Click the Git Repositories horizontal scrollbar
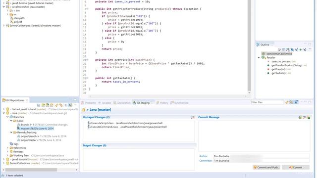Screen dimensions: 317x178 tap(31, 170)
